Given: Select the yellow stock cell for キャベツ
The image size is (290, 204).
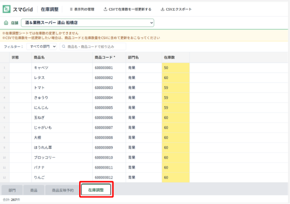Looking at the screenshot, I should [x=176, y=68].
